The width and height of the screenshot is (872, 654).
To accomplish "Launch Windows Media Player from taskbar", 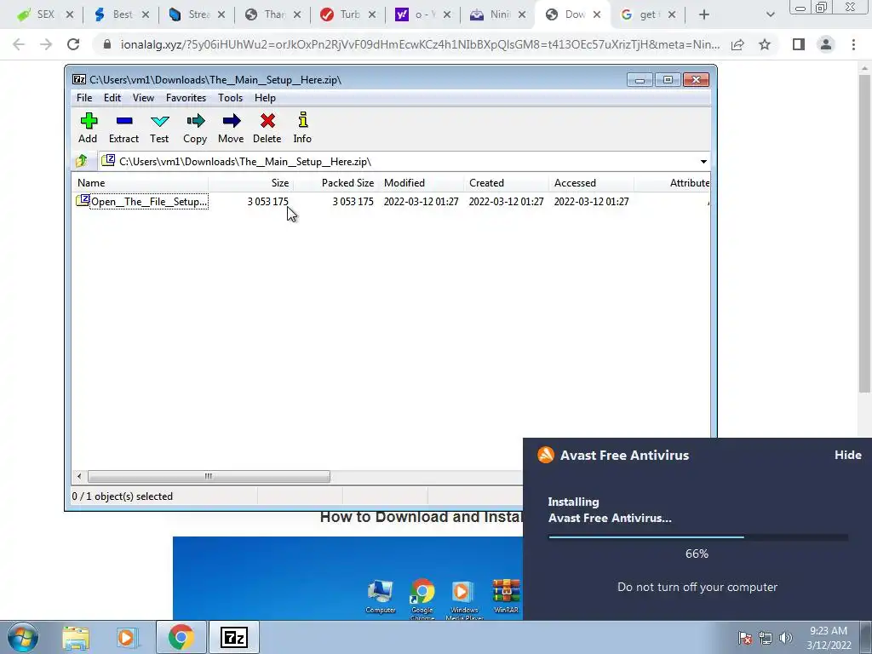I will 126,637.
